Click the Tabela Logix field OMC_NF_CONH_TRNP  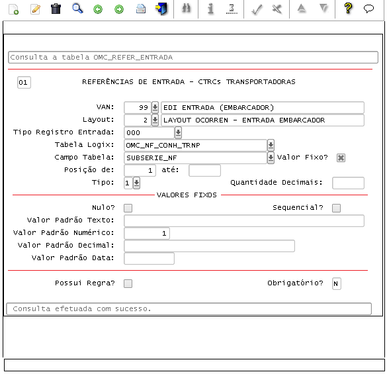195,145
